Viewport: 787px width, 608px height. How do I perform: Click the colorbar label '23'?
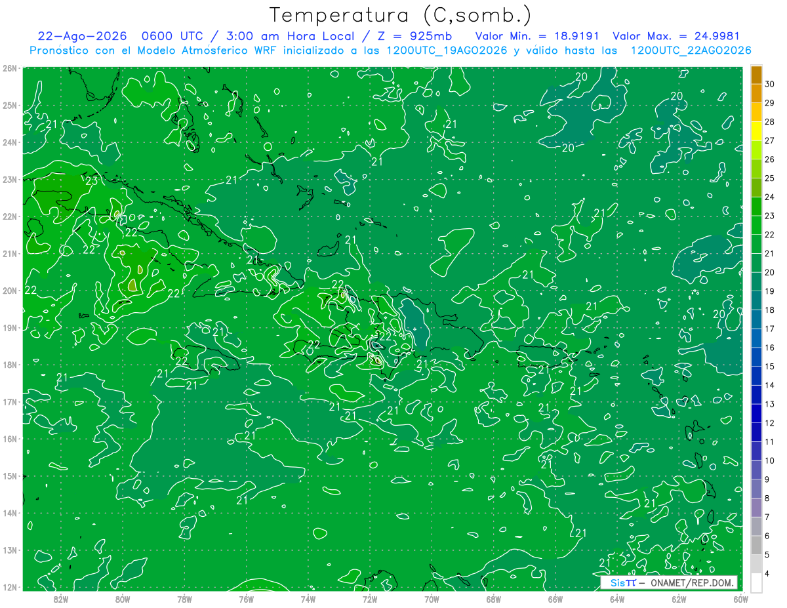(x=770, y=216)
